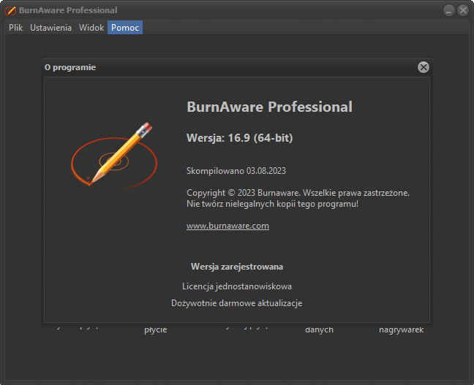Click the danych label behind the dialog
This screenshot has width=474, height=385.
(x=319, y=329)
